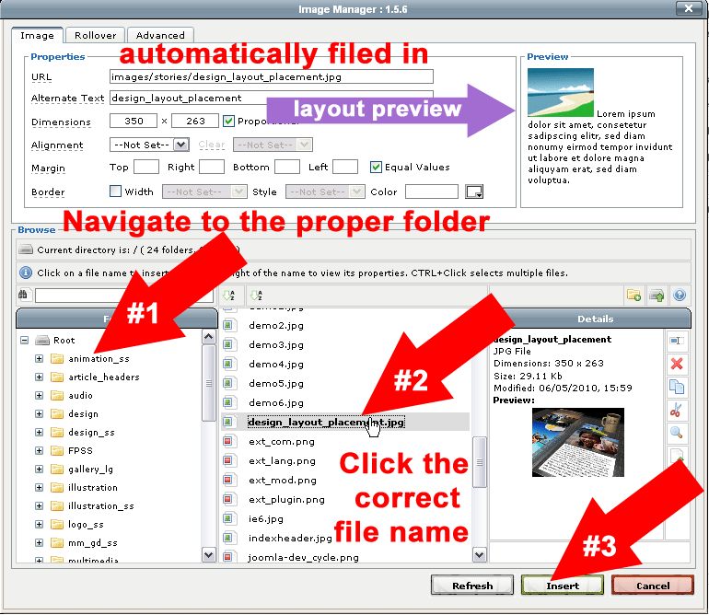709x615 pixels.
Task: Click the Alternate Text field
Action: pos(272,98)
